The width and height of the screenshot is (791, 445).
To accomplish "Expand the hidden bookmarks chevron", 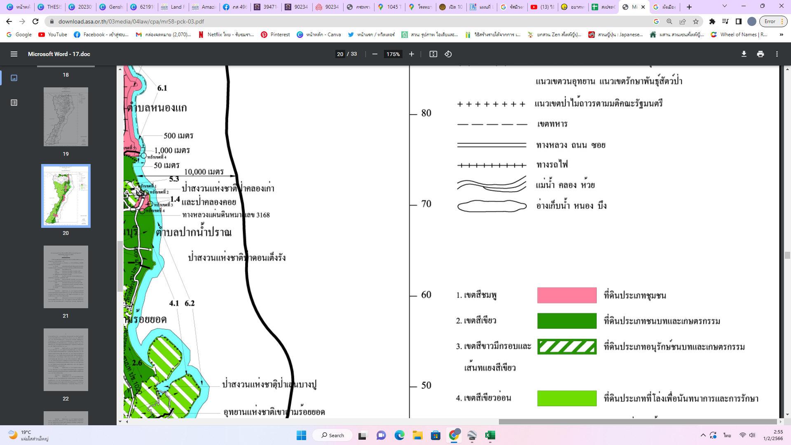I will (781, 35).
